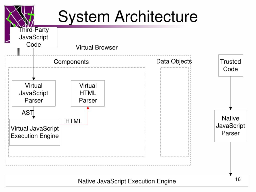Click the red arrowhead under Virtual HTML Parser
The image size is (256, 192).
(88, 108)
